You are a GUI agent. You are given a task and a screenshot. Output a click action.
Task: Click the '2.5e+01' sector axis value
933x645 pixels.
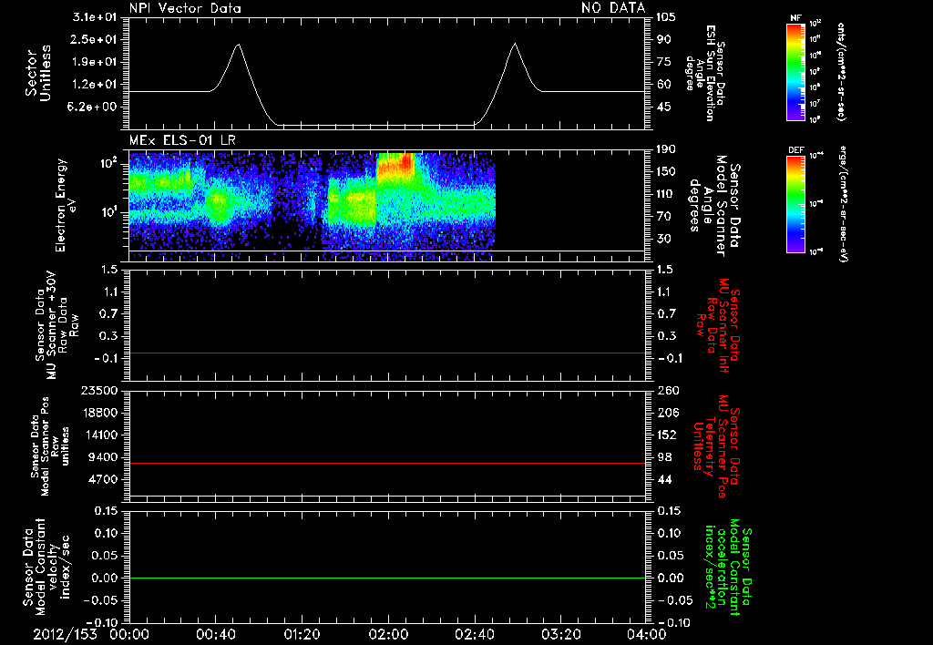(x=96, y=39)
